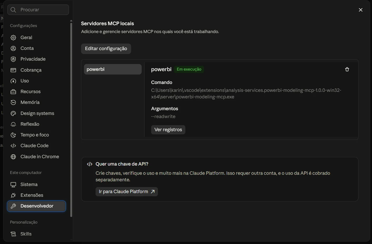This screenshot has height=244, width=372.
Task: Click the --readwrite argument text
Action: (x=163, y=116)
